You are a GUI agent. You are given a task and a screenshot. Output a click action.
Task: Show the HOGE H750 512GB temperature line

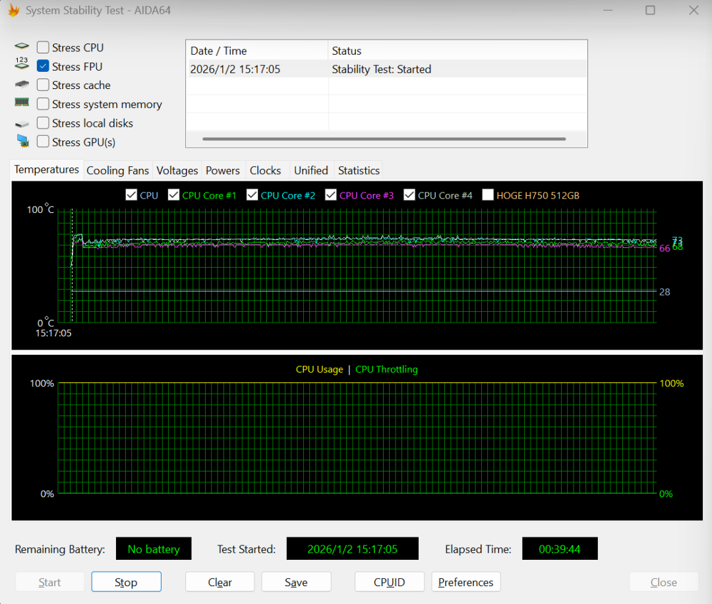tap(488, 195)
